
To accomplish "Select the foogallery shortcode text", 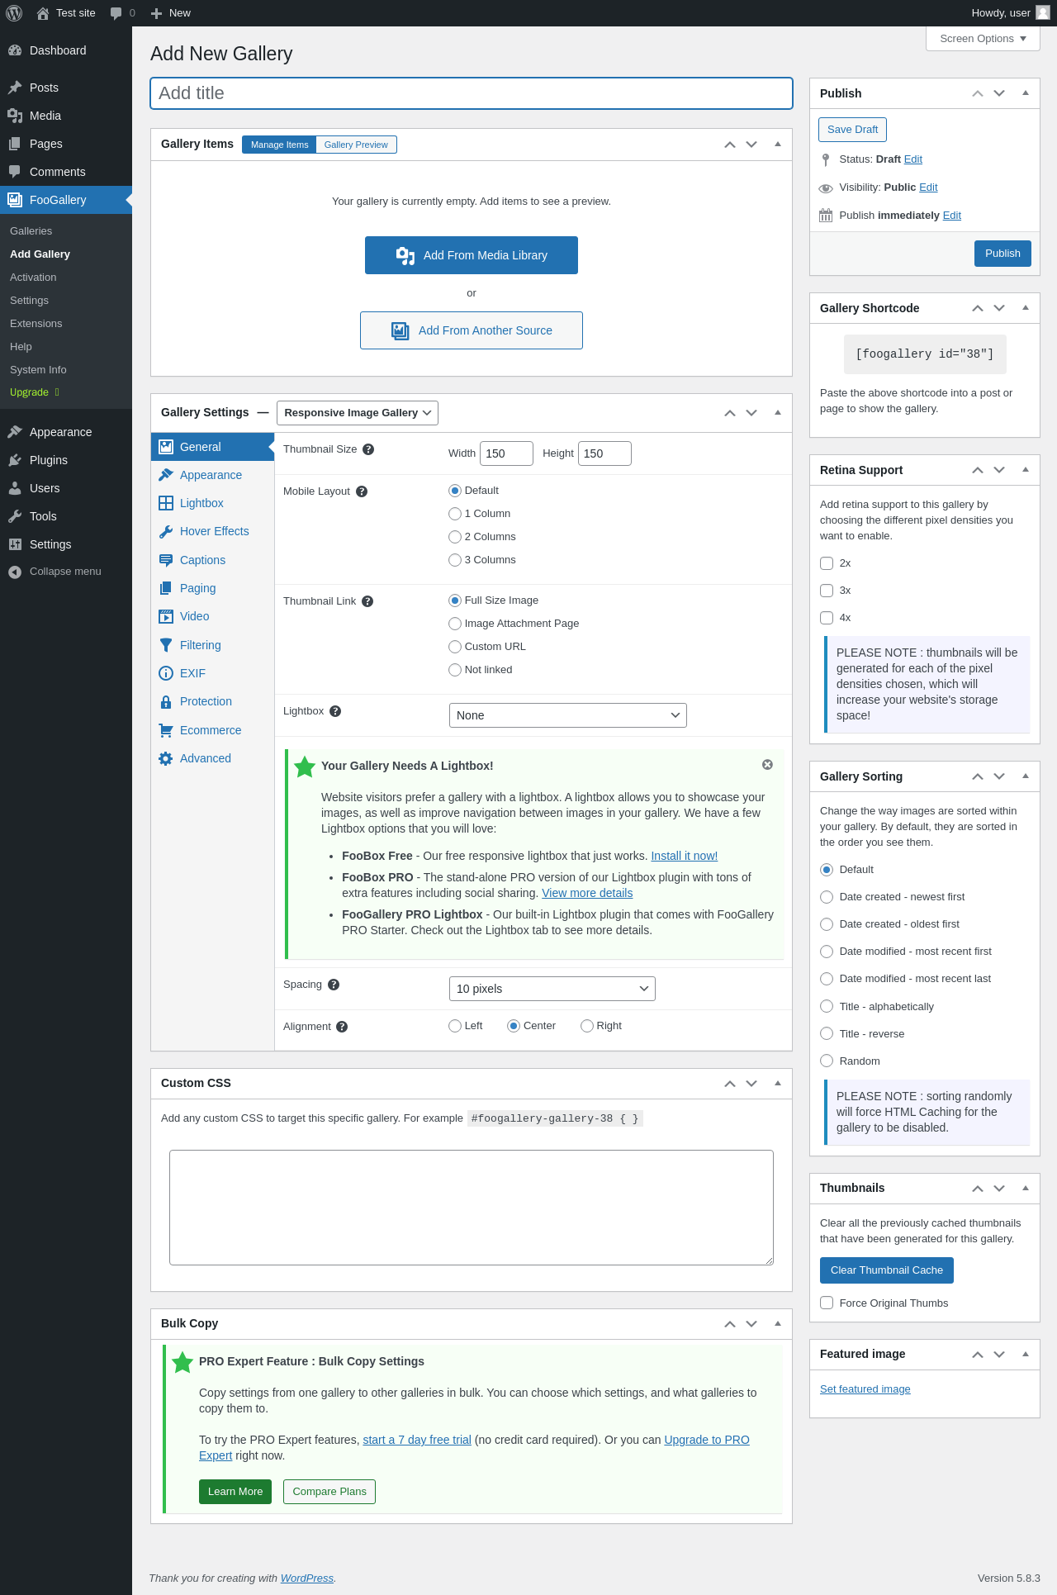I will click(925, 354).
